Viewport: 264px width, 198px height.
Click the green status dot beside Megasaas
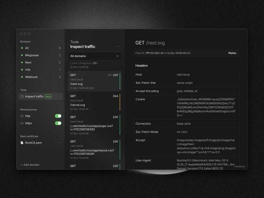pos(22,55)
